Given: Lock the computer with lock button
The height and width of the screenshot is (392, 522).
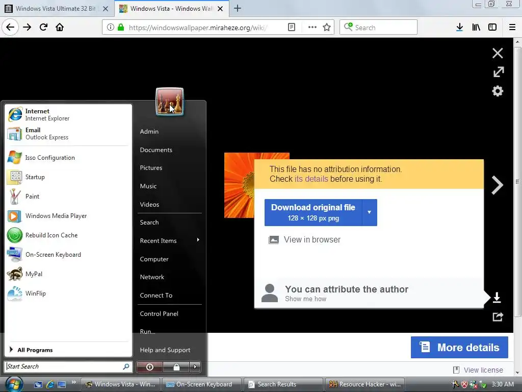Looking at the screenshot, I should coord(176,367).
